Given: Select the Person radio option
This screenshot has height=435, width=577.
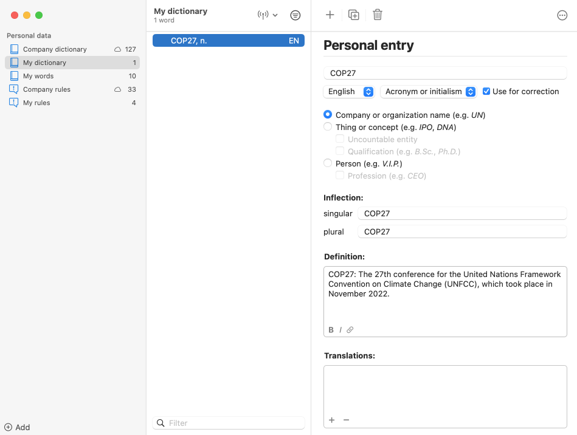Looking at the screenshot, I should pos(328,163).
